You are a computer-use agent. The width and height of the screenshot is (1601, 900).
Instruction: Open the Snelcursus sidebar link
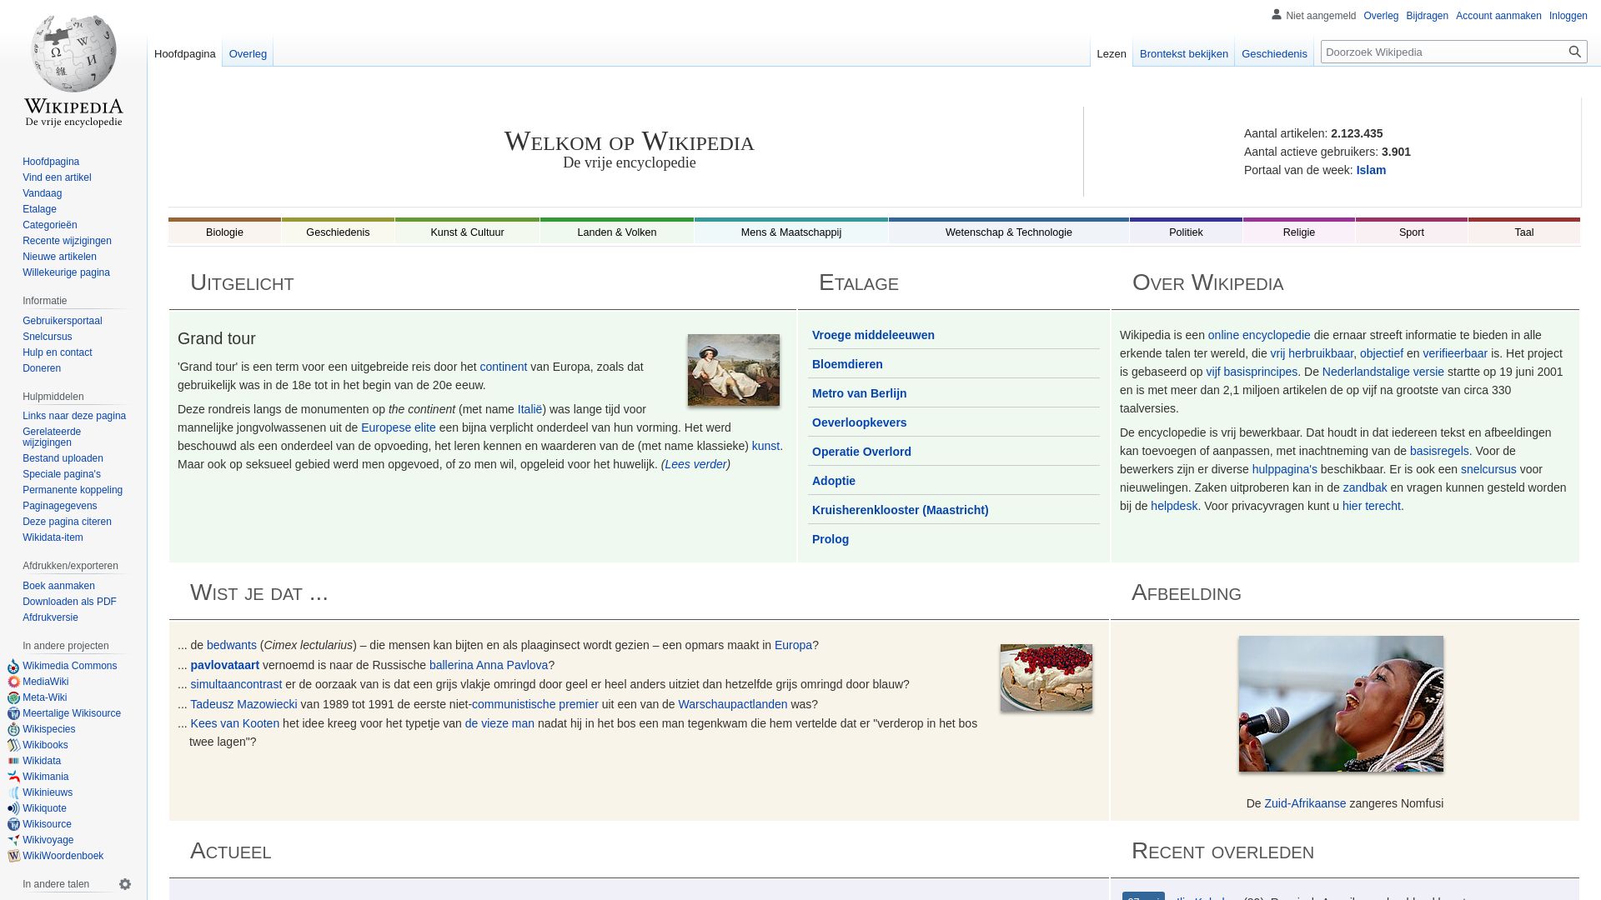[48, 337]
